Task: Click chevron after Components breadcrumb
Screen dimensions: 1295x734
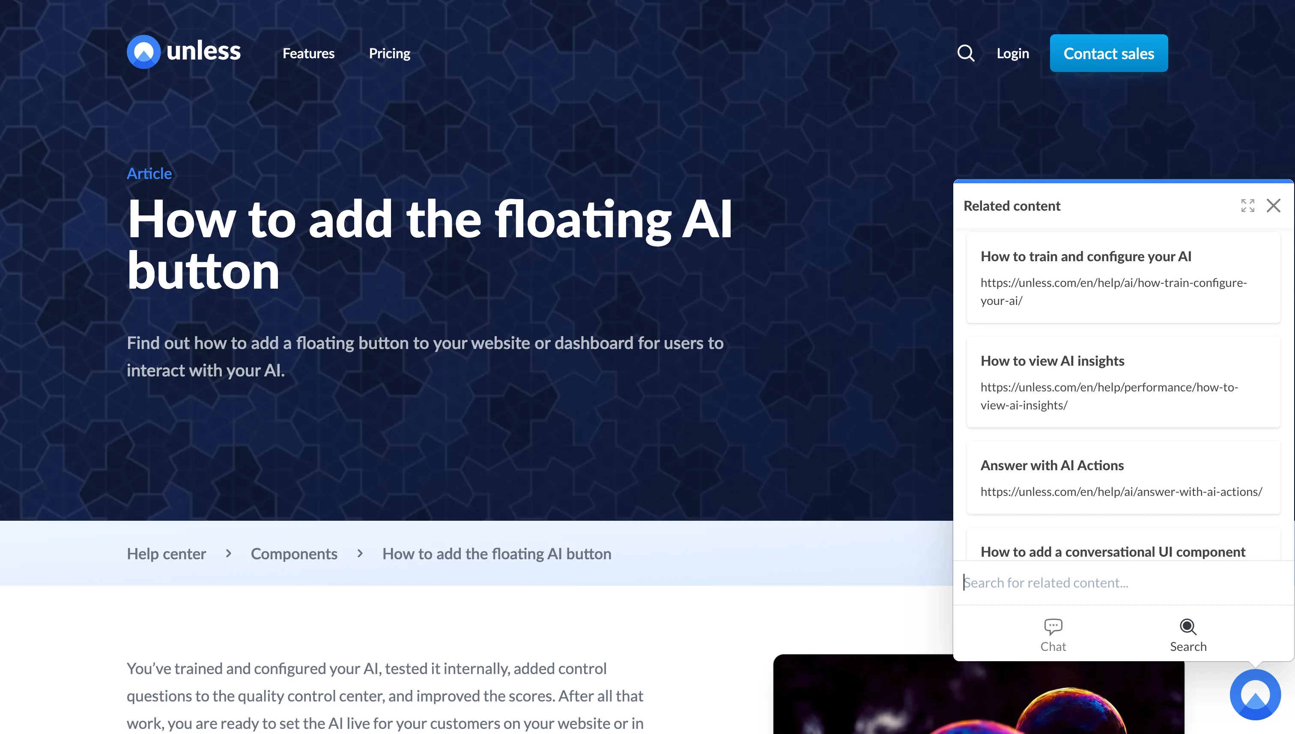Action: point(360,554)
